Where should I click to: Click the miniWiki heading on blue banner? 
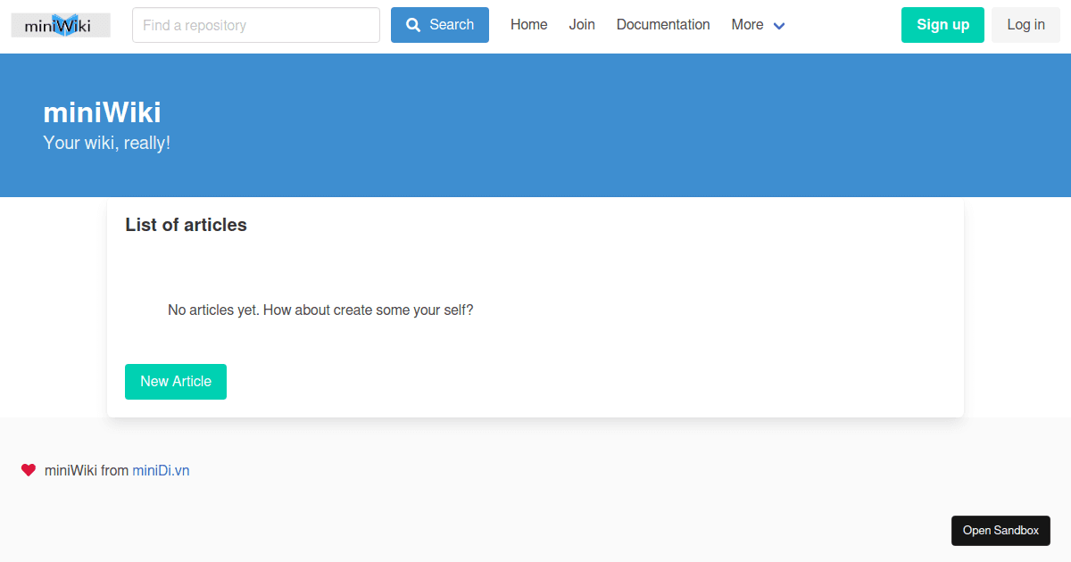[x=102, y=112]
